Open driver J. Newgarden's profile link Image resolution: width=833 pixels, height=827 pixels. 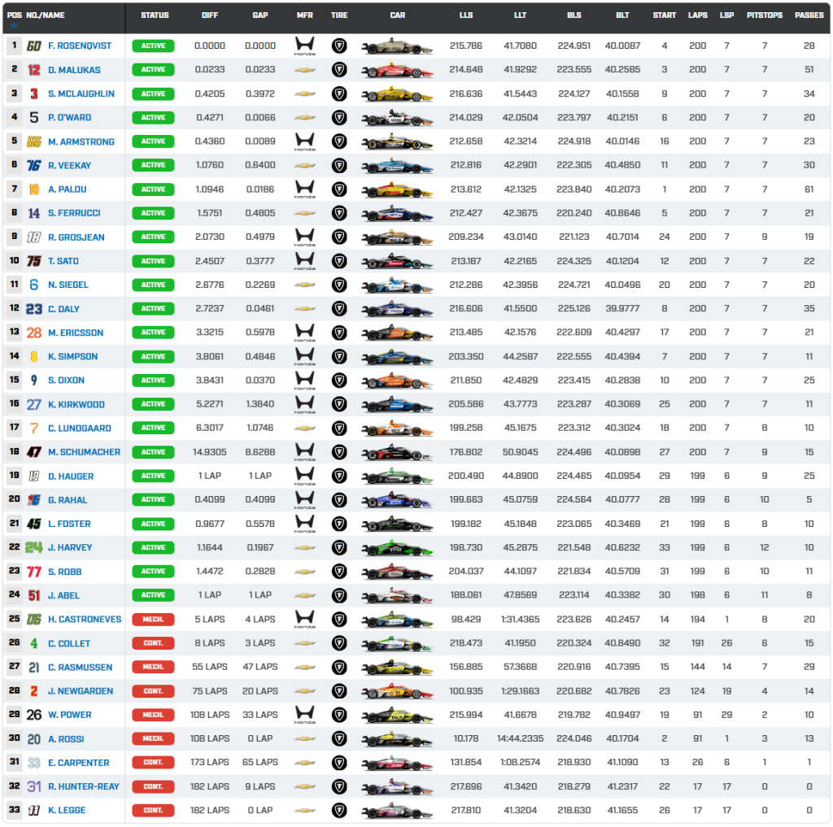81,691
